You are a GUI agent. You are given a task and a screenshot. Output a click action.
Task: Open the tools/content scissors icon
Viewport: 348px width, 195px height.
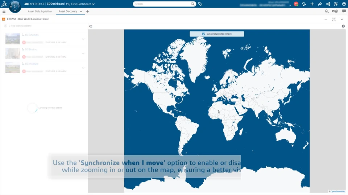336,4
